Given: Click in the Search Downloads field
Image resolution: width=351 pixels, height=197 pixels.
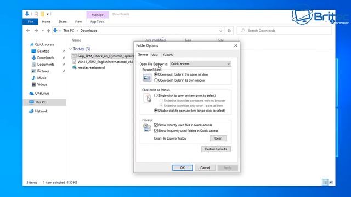Looking at the screenshot, I should [284, 31].
